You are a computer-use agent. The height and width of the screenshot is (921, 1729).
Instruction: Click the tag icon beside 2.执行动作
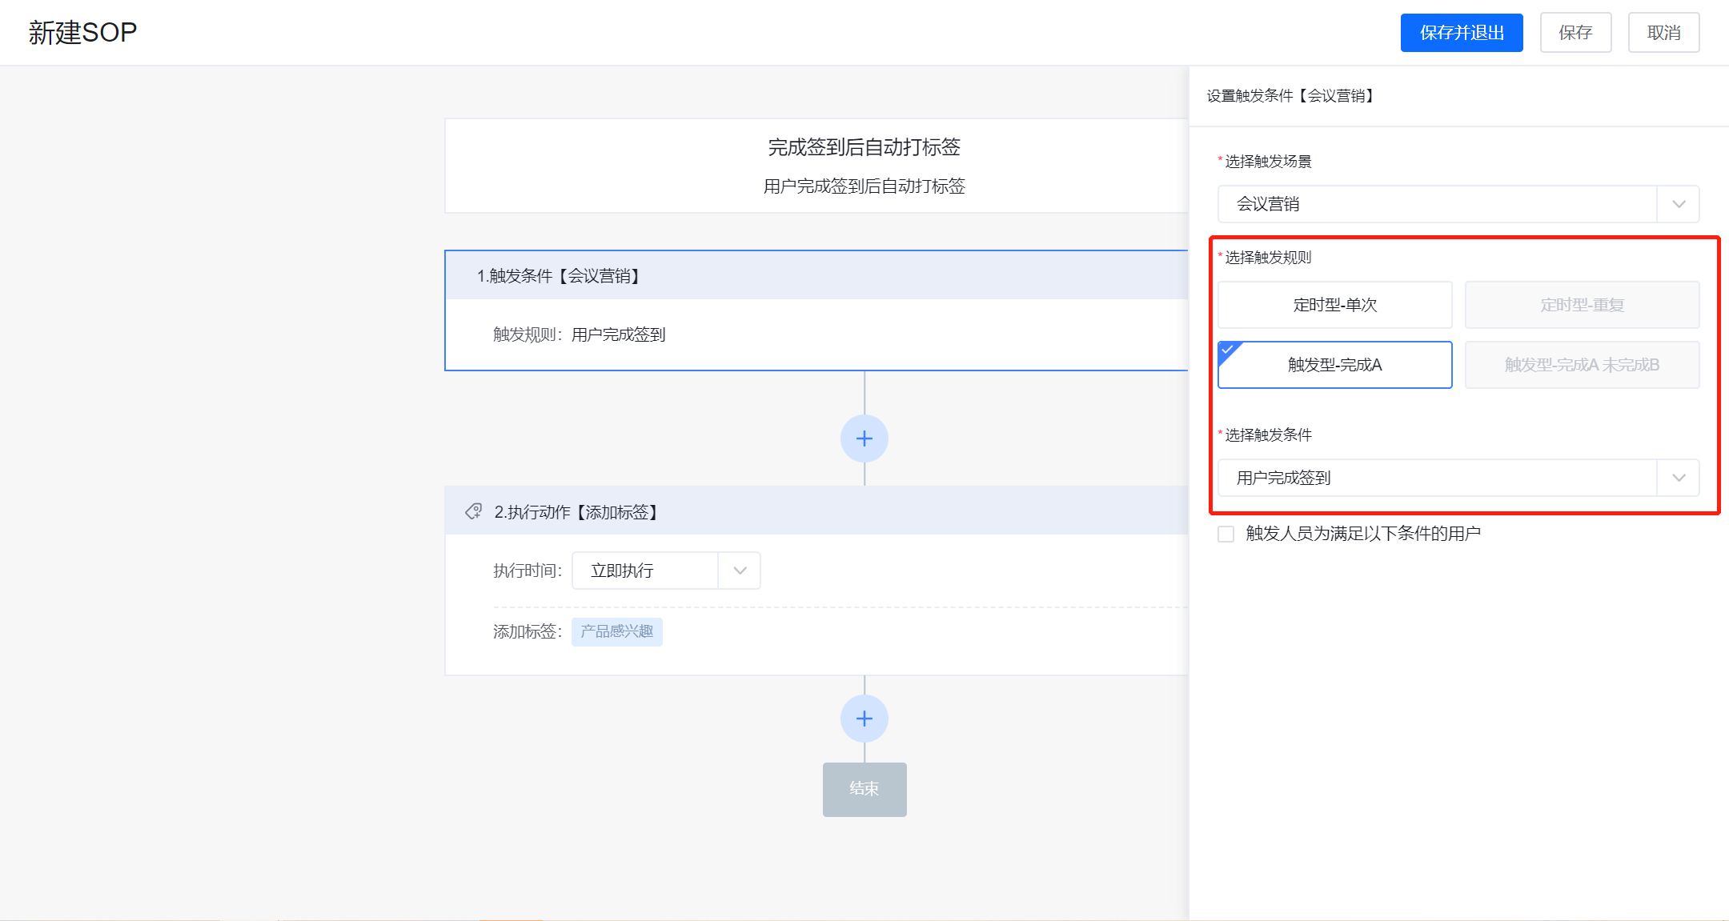tap(474, 511)
